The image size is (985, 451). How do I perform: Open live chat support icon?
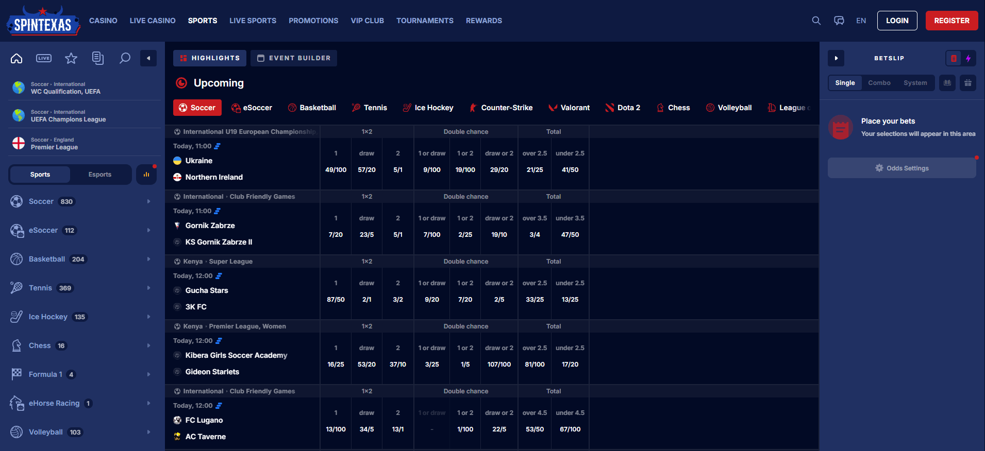click(x=839, y=21)
